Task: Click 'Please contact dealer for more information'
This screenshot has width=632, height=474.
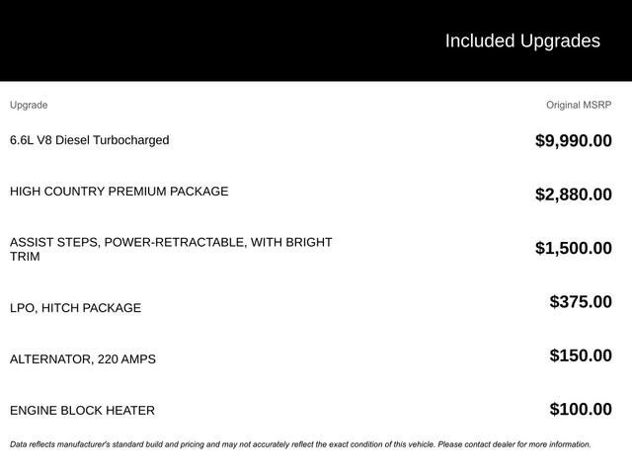Action: pos(513,444)
